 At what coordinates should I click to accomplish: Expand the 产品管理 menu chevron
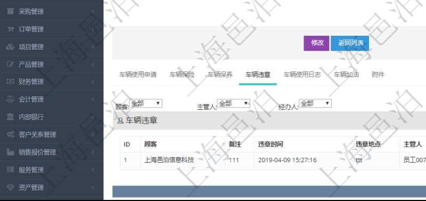pos(93,64)
